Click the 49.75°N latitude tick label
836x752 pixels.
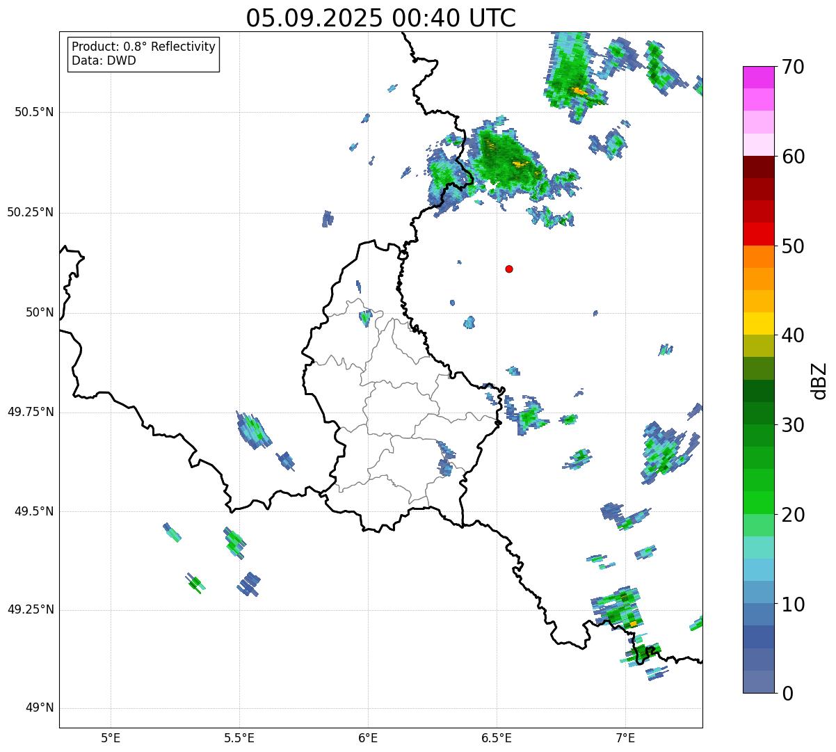(x=30, y=412)
